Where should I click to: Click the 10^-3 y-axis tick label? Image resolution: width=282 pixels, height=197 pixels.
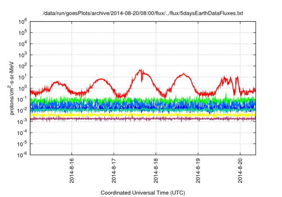click(x=22, y=122)
